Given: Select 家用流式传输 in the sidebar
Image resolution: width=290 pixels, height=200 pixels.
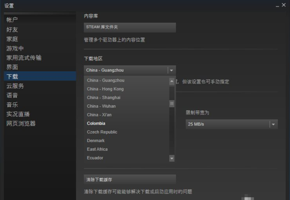Looking at the screenshot, I should pos(40,57).
